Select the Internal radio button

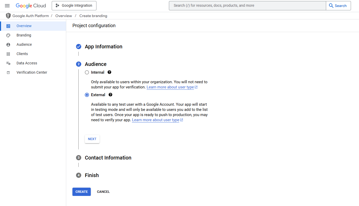(x=87, y=72)
